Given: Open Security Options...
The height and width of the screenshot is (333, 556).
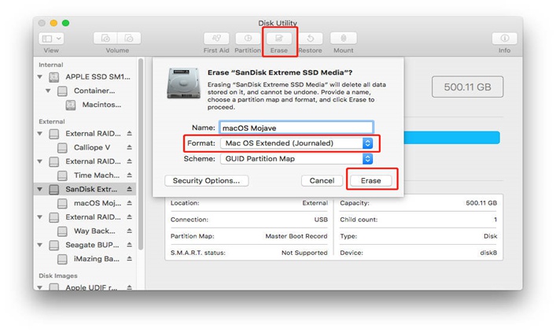Looking at the screenshot, I should pos(206,181).
